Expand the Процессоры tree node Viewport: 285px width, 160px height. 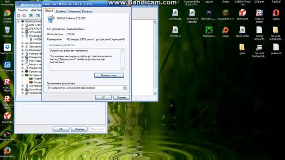point(23,72)
